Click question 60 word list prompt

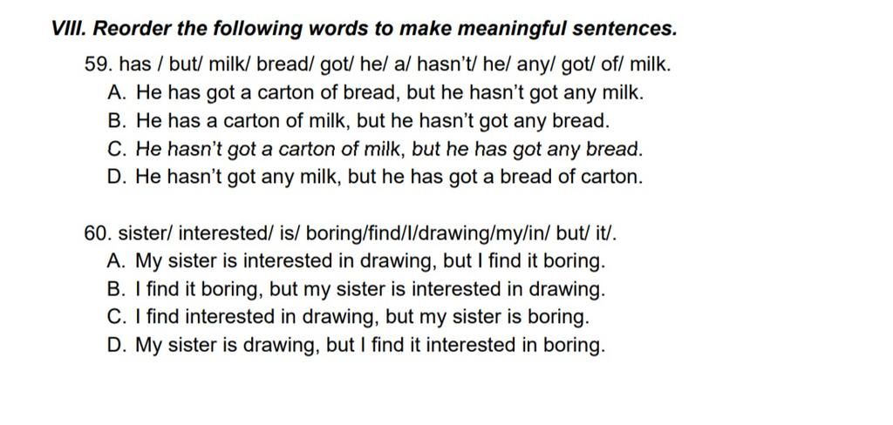(351, 233)
